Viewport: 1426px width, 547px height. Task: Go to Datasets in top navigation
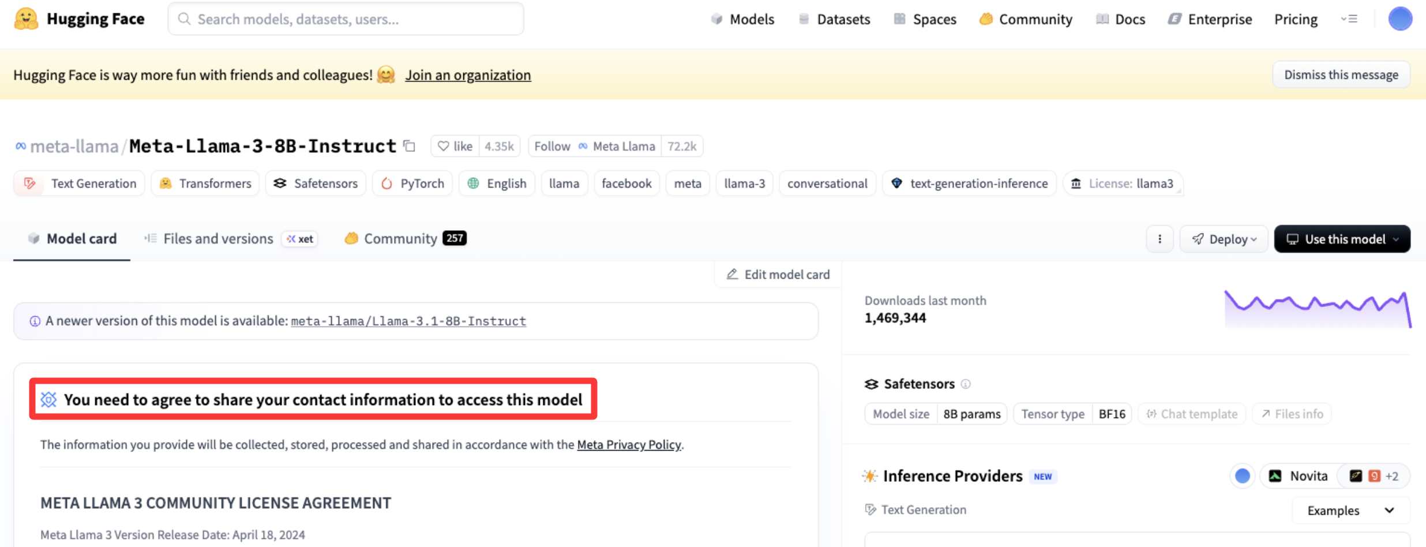834,19
